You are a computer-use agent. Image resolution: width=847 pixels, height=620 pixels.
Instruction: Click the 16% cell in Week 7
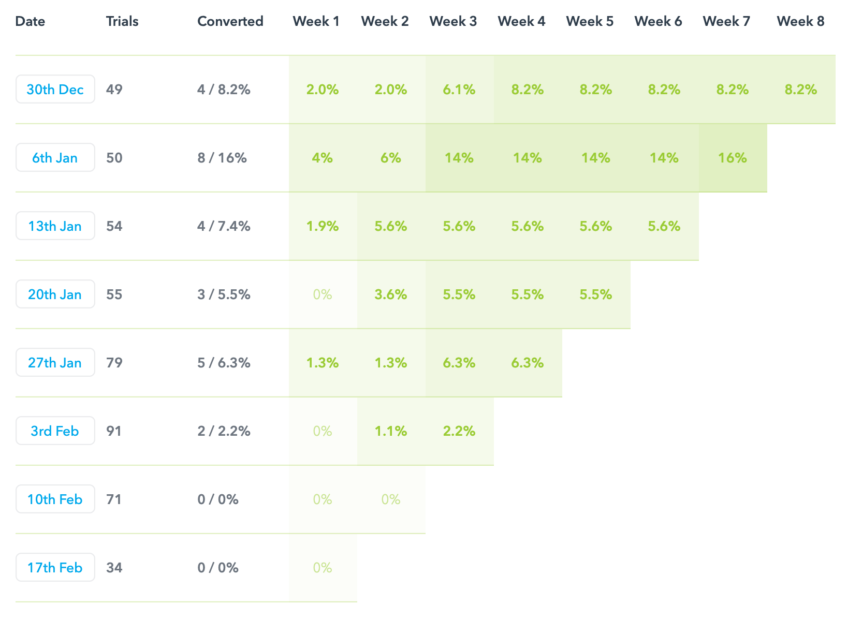(x=733, y=158)
